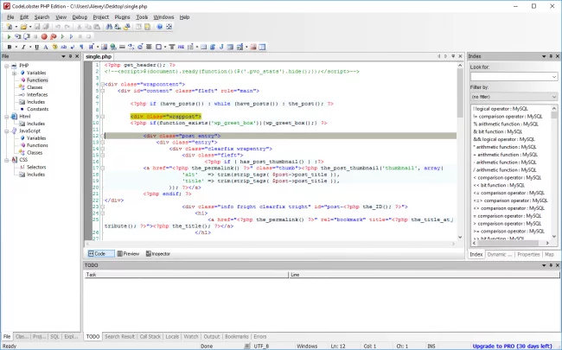Switch to the Preview view
This screenshot has width=562, height=350.
click(x=128, y=253)
